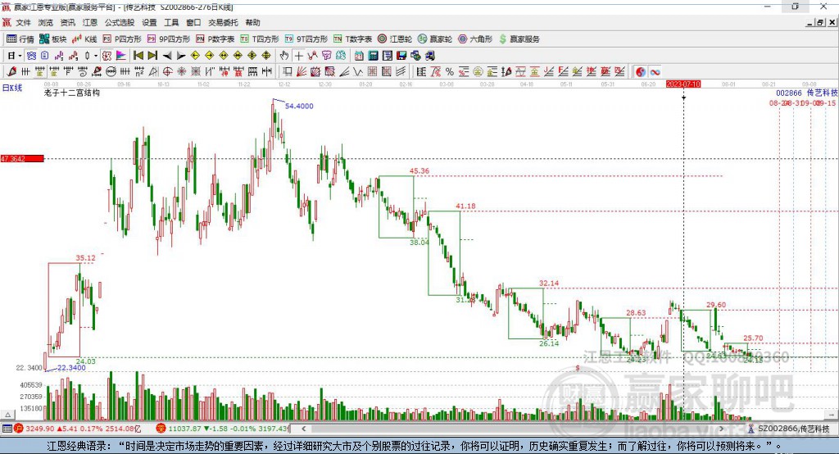
Task: Toggle the highlighted 区 style icon
Action: tap(107, 56)
